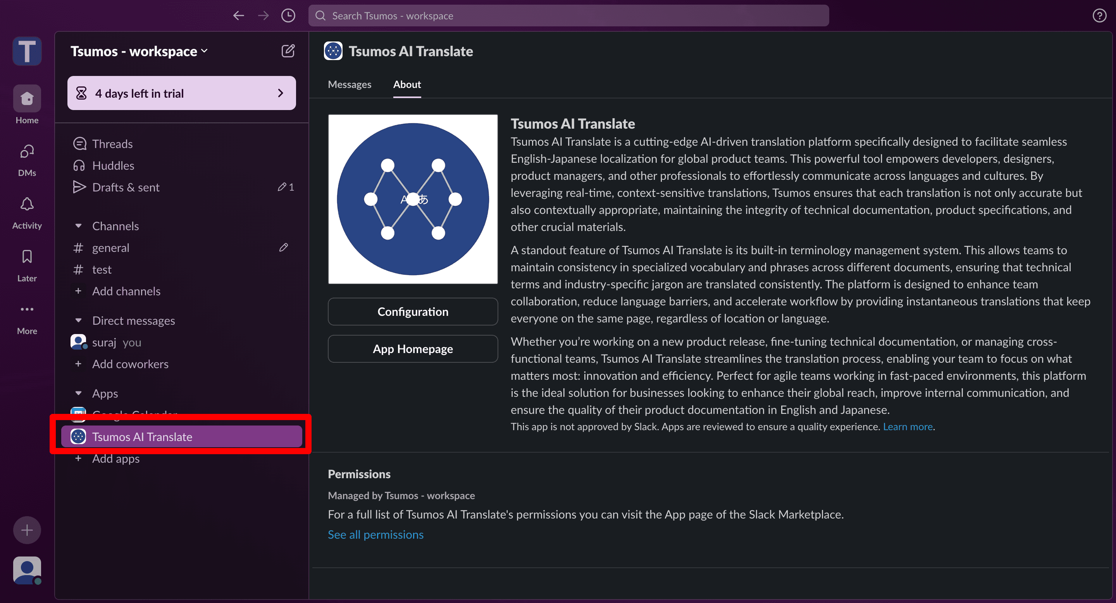
Task: Compose a new message
Action: coord(288,51)
